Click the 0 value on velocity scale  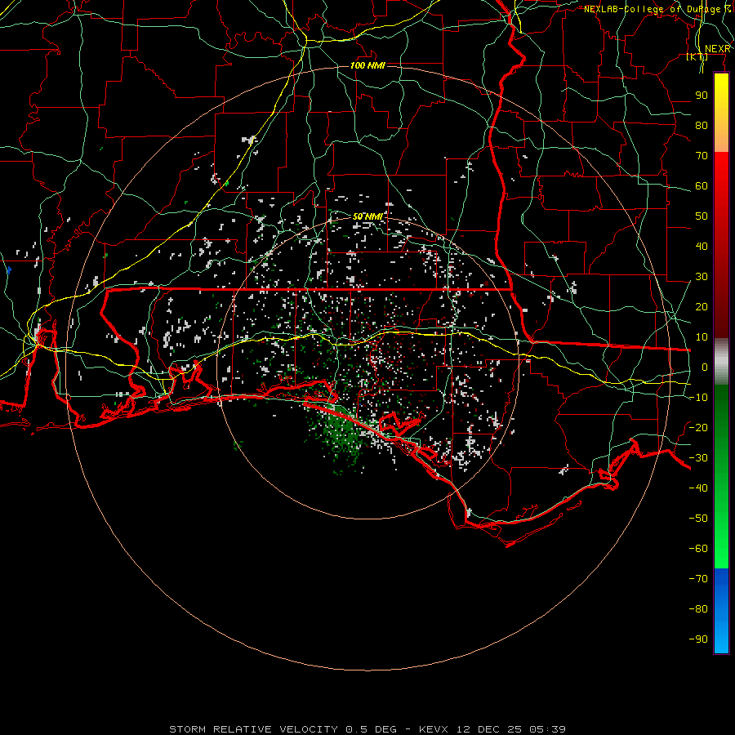(705, 367)
